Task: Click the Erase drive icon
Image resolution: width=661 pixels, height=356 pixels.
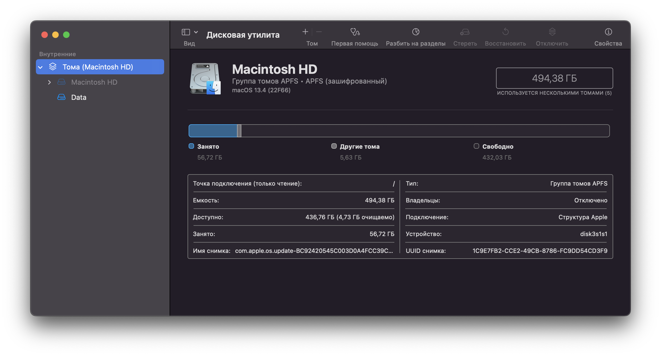Action: coord(465,32)
